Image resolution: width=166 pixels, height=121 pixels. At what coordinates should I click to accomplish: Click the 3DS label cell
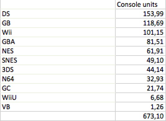coord(58,69)
